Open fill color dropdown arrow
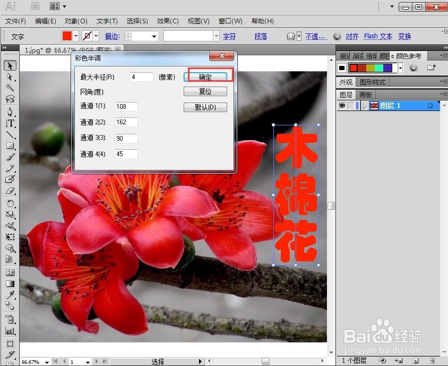Image resolution: width=448 pixels, height=366 pixels. 76,36
